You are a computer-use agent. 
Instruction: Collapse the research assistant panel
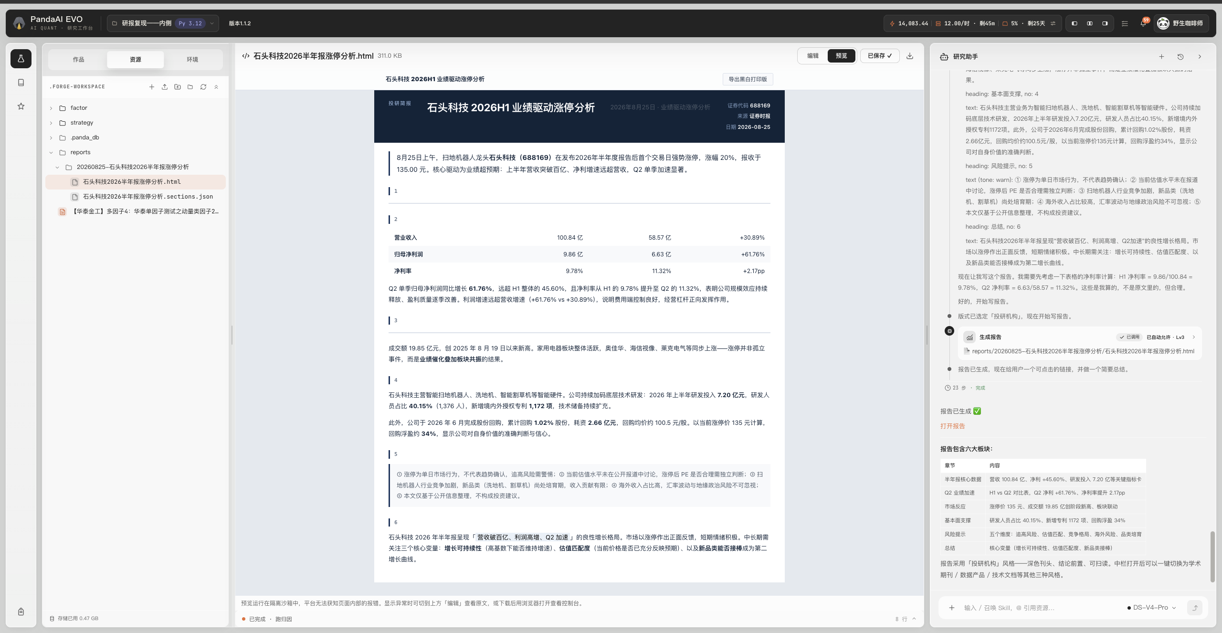(x=1200, y=57)
